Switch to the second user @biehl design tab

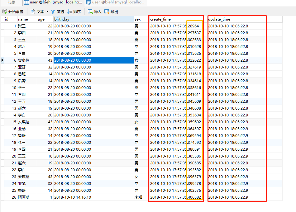[x=116, y=2]
